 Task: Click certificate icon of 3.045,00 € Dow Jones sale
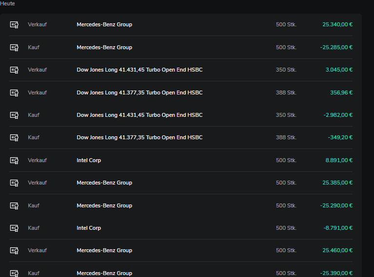tap(14, 70)
